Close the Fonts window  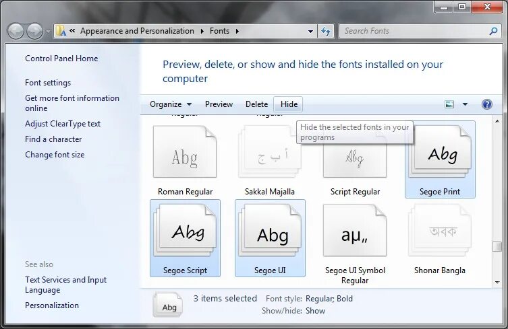[487, 7]
